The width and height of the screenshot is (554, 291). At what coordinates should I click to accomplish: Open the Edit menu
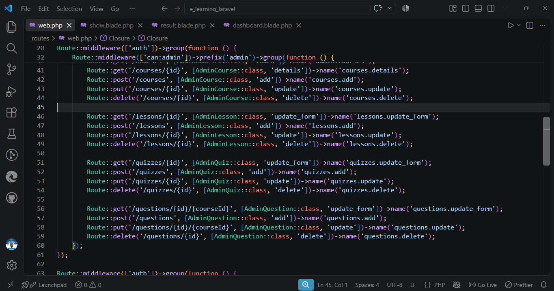[43, 8]
